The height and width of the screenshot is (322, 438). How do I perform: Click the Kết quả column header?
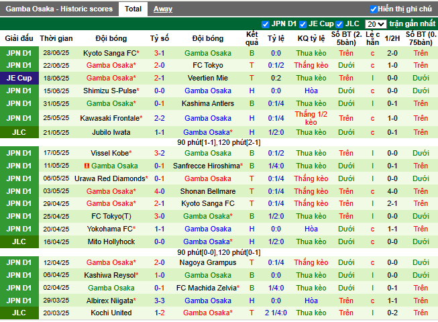click(252, 38)
